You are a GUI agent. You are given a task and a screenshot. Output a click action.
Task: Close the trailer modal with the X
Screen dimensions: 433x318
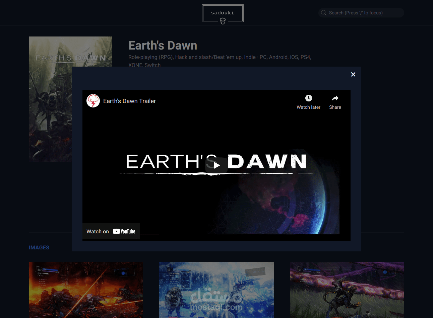click(353, 74)
